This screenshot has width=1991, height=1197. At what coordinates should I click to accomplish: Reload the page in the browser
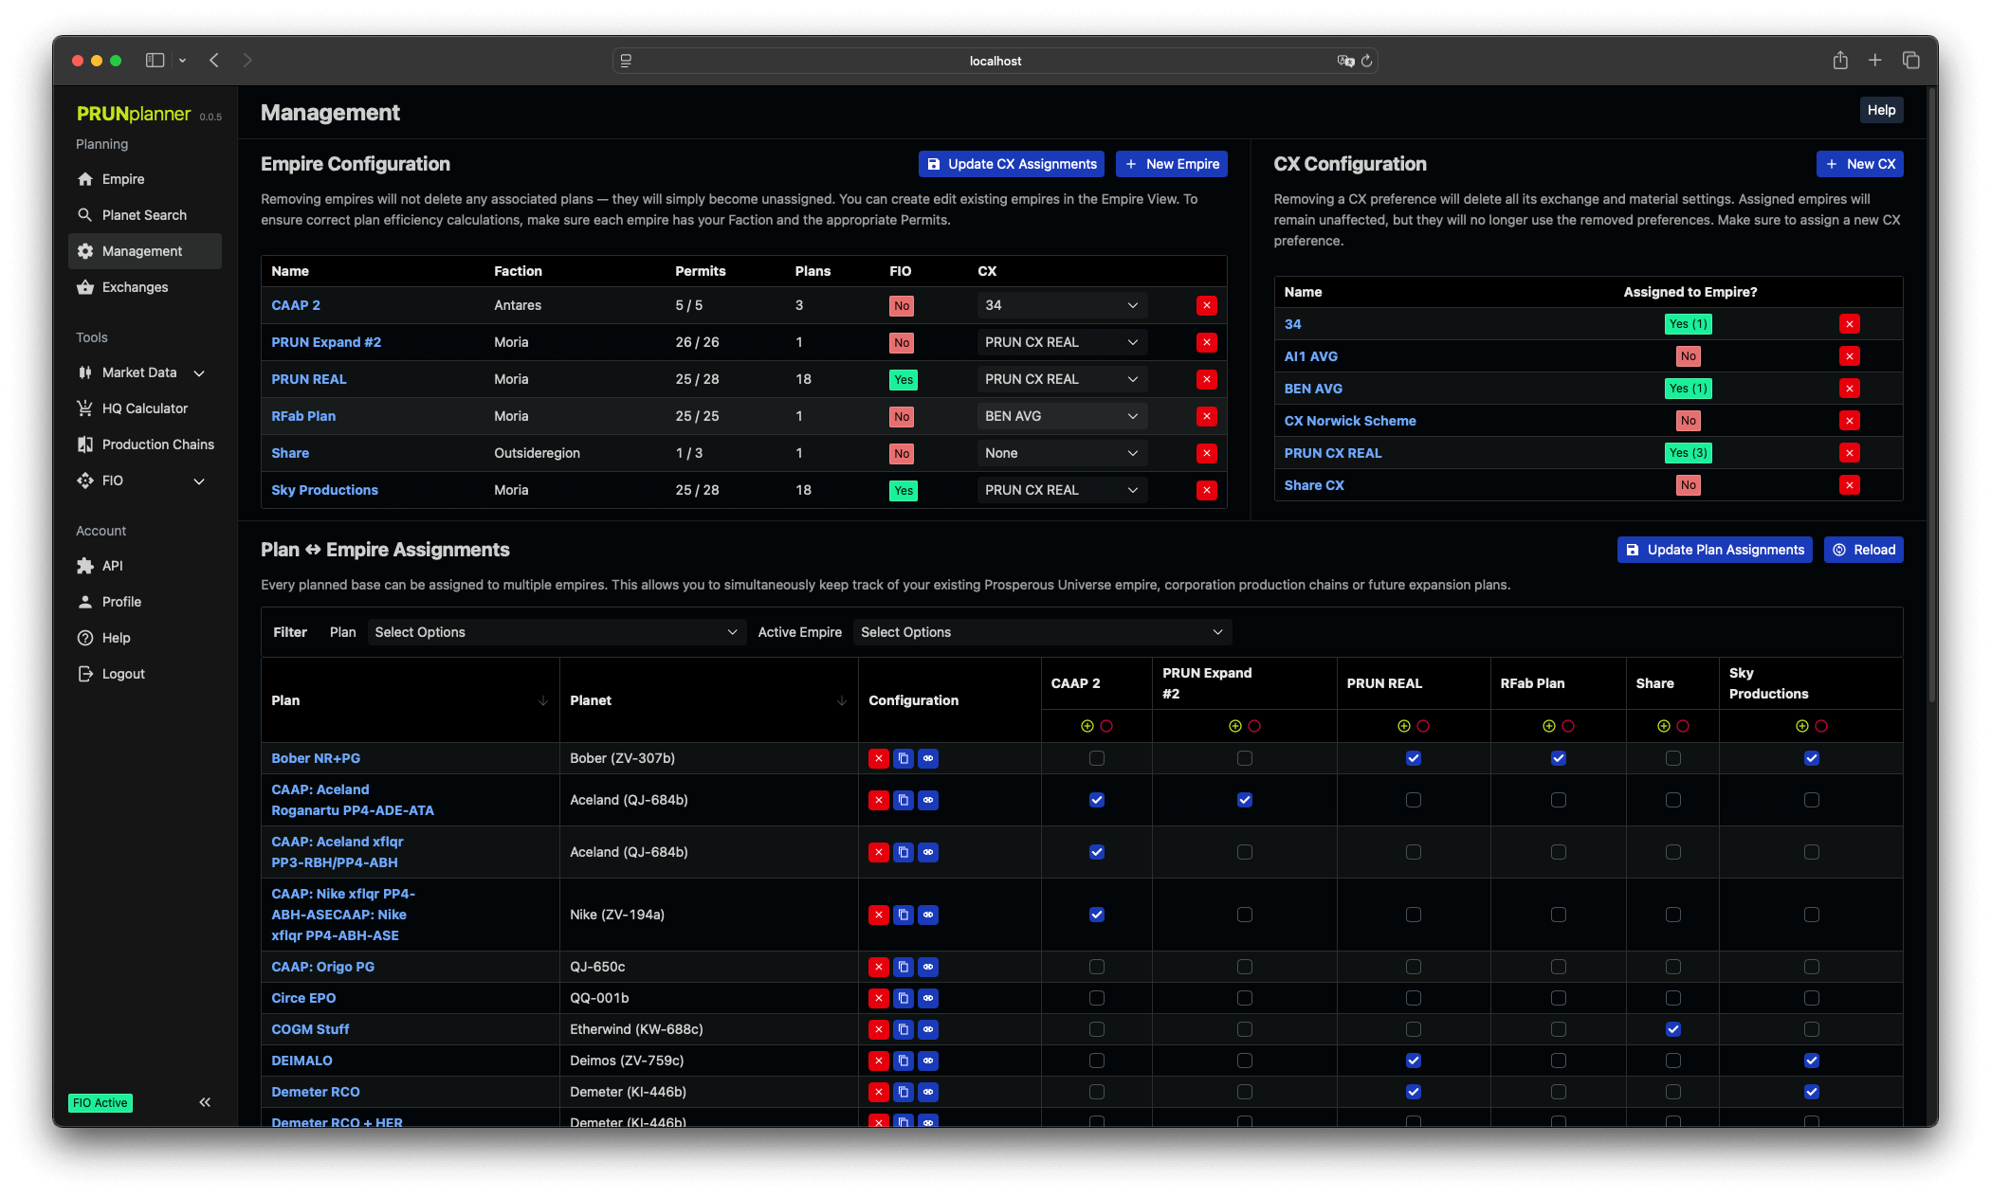pyautogui.click(x=1366, y=61)
